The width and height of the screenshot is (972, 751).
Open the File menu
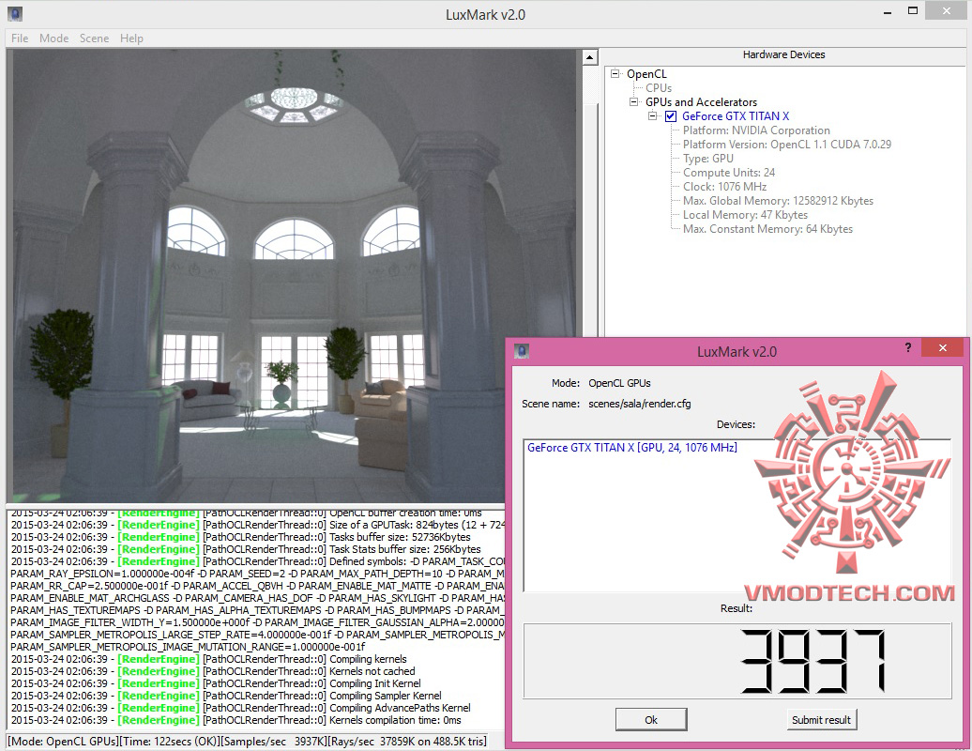(x=20, y=38)
